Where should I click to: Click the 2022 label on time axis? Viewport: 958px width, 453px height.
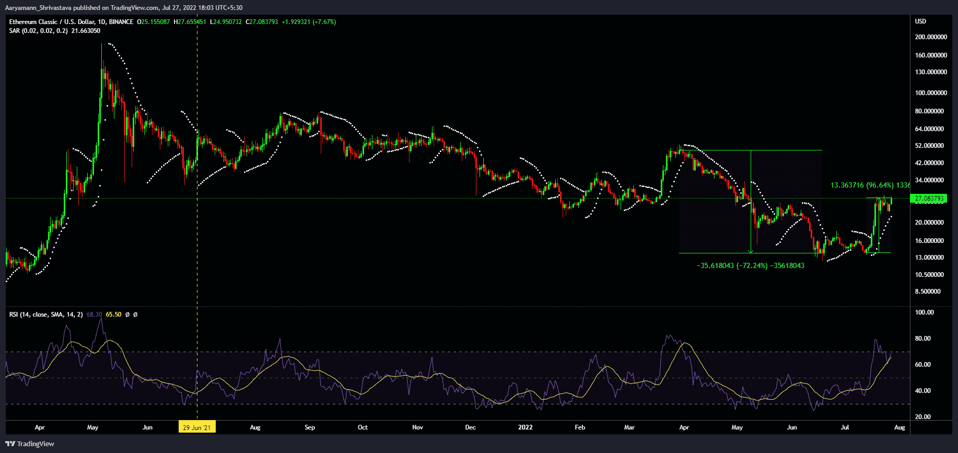point(525,427)
